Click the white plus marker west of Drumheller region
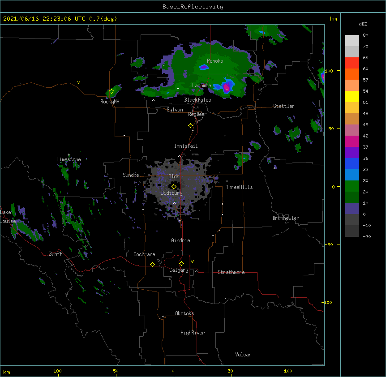The width and height of the screenshot is (386, 377). (x=274, y=168)
